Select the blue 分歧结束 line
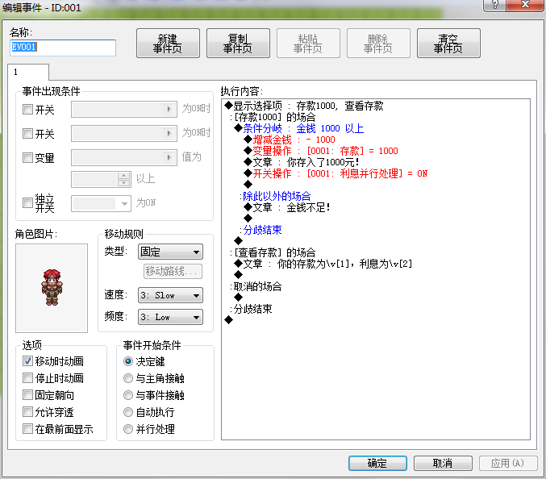The width and height of the screenshot is (546, 479). (260, 230)
